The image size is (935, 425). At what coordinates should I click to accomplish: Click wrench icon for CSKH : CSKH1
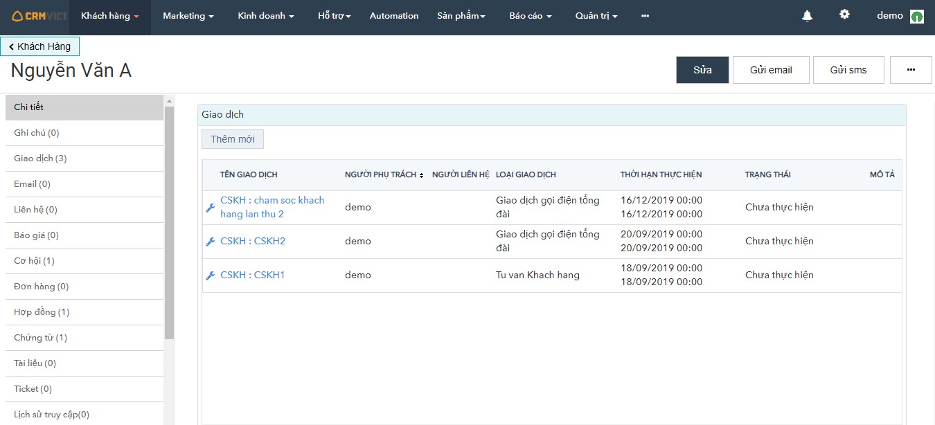[211, 275]
